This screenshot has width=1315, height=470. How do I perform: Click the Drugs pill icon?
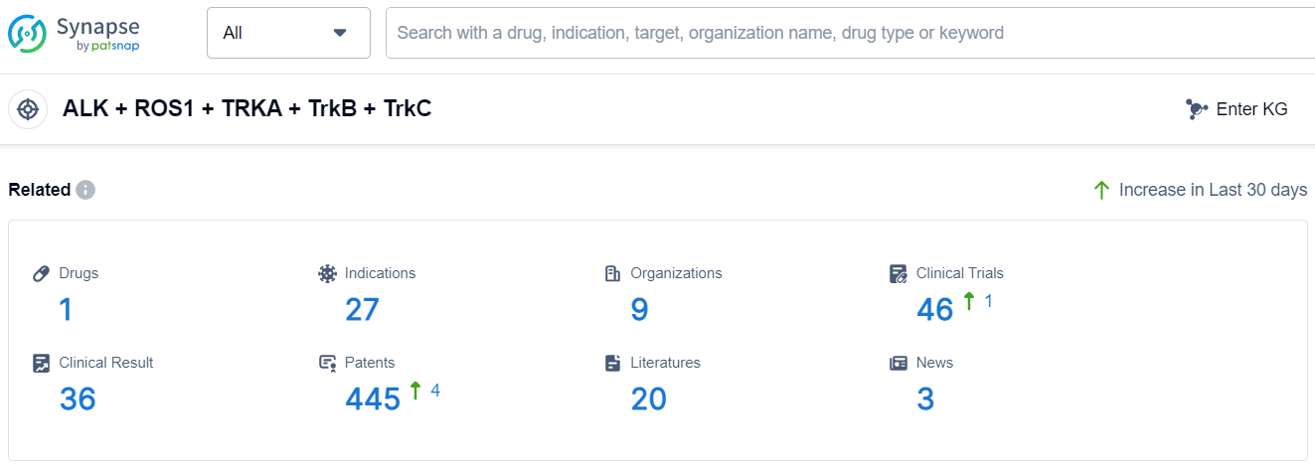[x=42, y=273]
